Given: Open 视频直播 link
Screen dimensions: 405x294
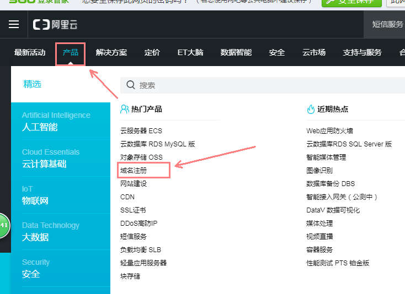Looking at the screenshot, I should [319, 237].
